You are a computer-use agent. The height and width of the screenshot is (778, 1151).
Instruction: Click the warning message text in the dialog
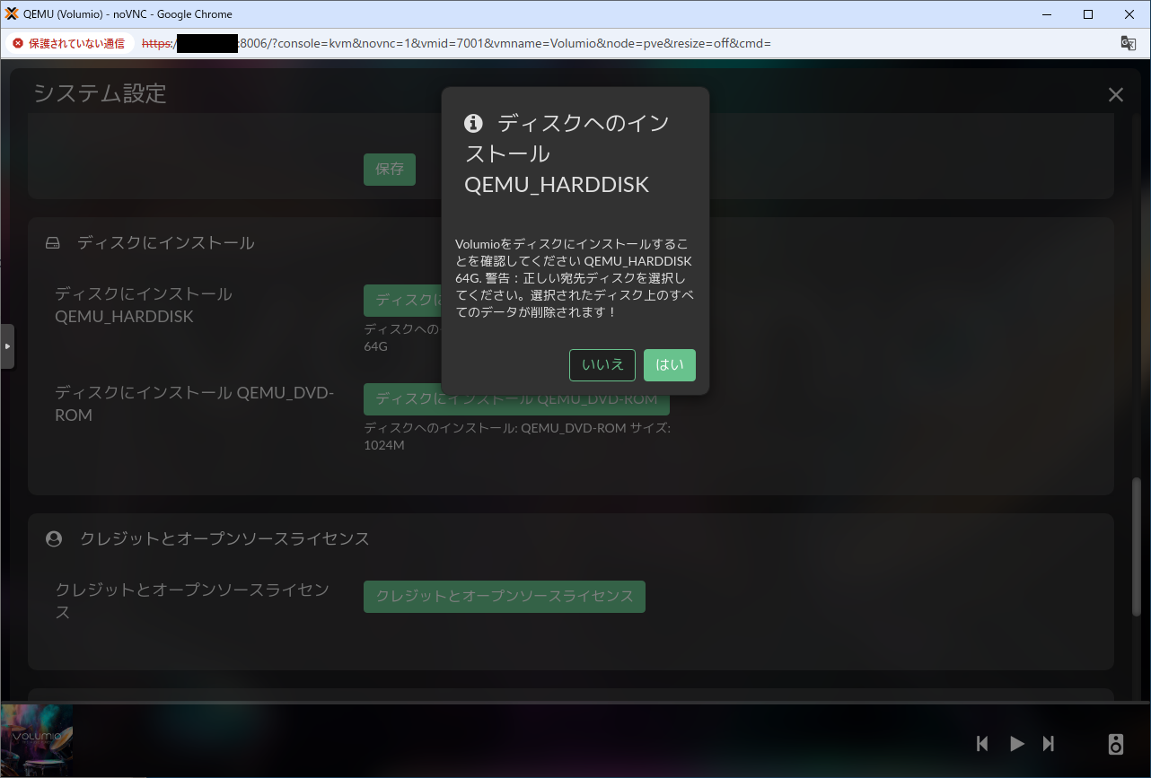pyautogui.click(x=574, y=278)
